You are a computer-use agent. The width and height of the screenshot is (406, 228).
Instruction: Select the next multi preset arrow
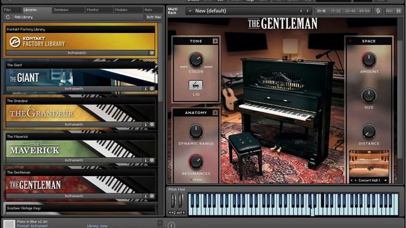point(308,11)
